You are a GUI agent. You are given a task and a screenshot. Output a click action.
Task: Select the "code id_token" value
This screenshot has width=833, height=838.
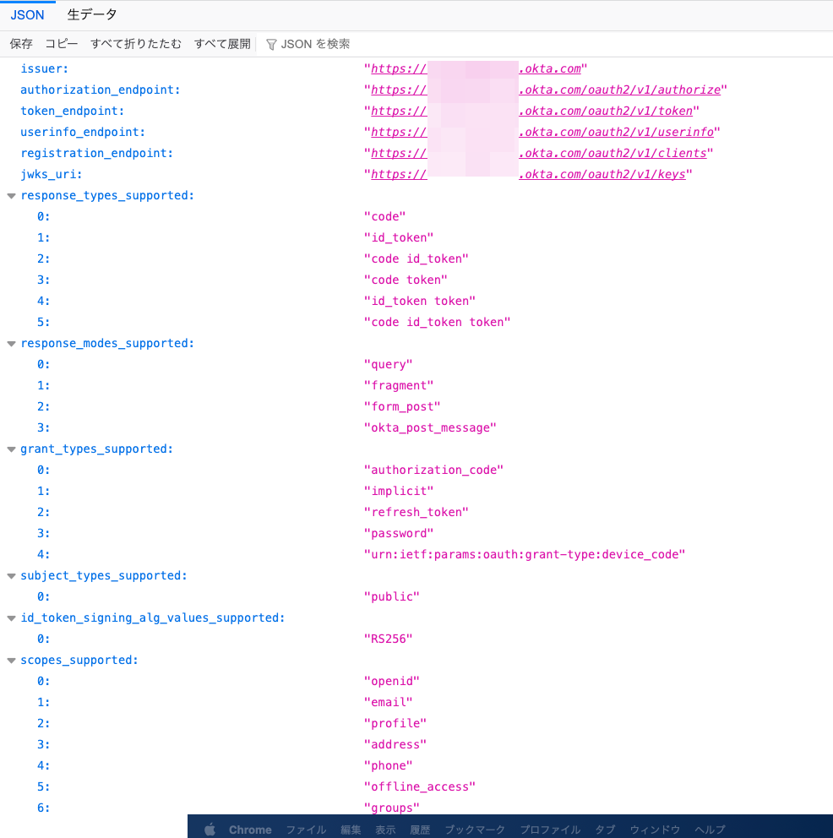pos(416,258)
